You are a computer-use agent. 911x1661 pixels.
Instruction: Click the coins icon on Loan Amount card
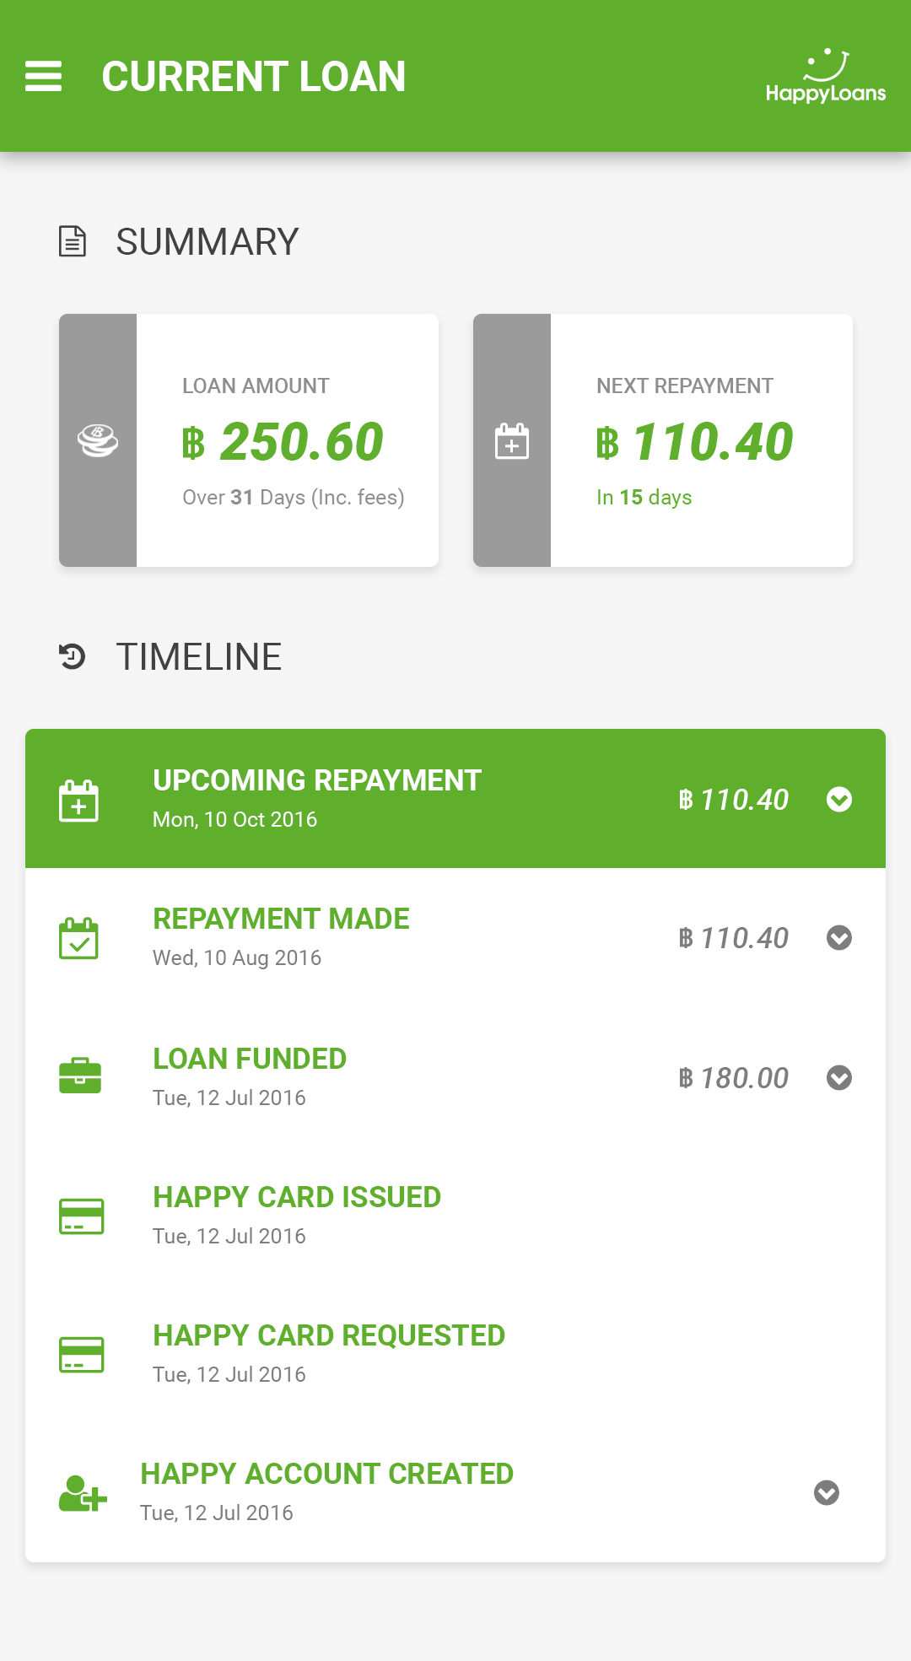[98, 440]
